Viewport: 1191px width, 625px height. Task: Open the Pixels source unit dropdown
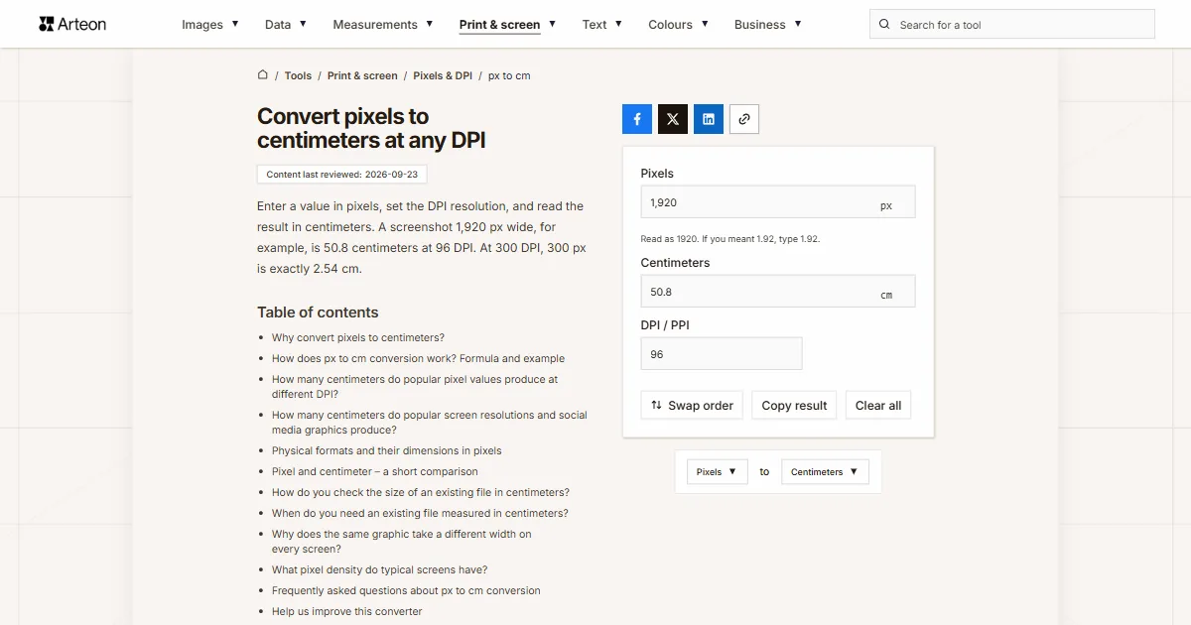pos(718,472)
